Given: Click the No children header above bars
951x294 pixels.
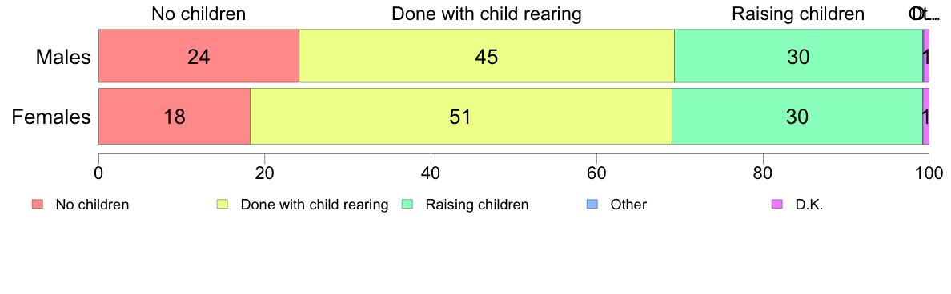Looking at the screenshot, I should coord(199,14).
